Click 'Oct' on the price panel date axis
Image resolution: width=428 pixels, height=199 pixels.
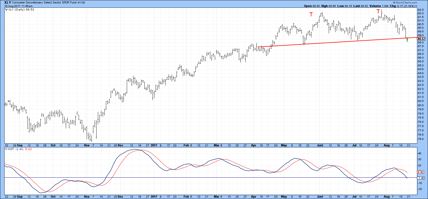coord(53,146)
